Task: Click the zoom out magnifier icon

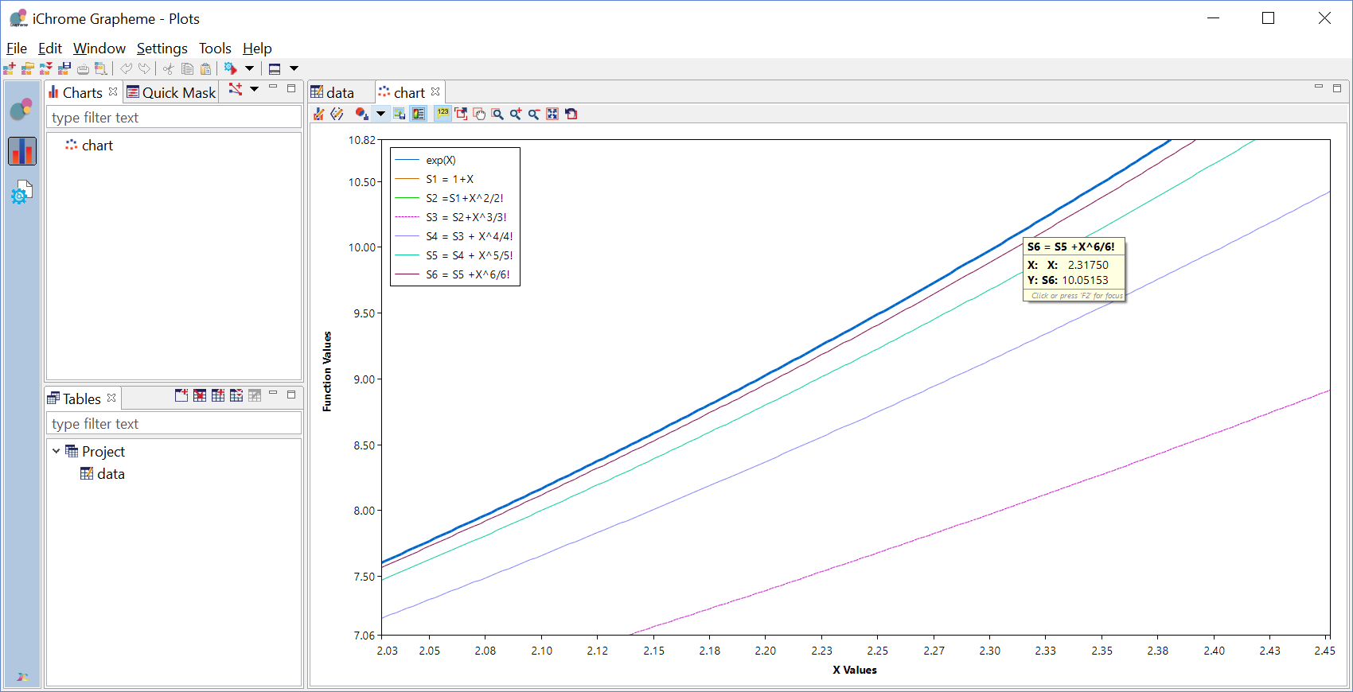Action: pos(535,114)
